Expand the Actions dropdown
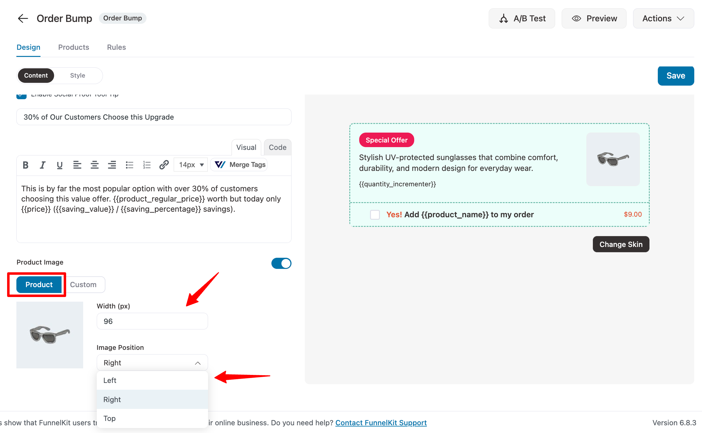The height and width of the screenshot is (433, 702). coord(663,19)
